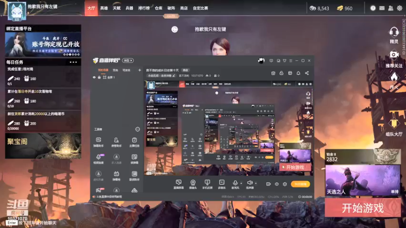Click the 精灵 headset assistant icon

click(x=394, y=32)
